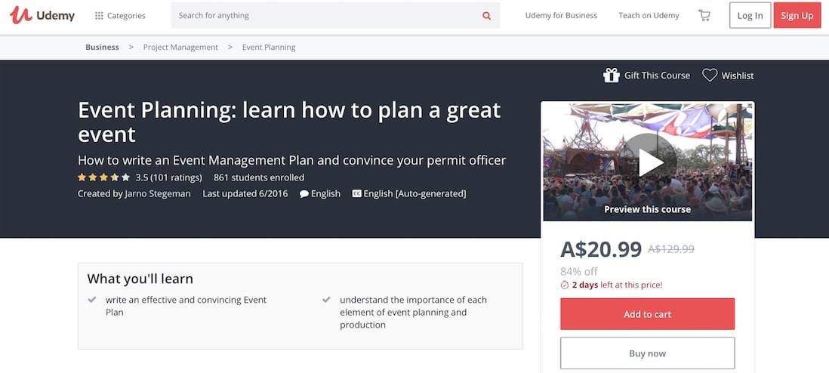Viewport: 829px width, 373px height.
Task: Click the 84% off text
Action: (x=578, y=271)
